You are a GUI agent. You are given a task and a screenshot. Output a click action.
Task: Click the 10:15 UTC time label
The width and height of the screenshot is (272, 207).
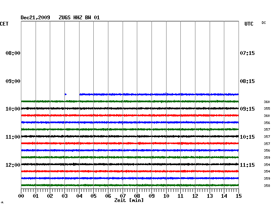[x=247, y=137]
